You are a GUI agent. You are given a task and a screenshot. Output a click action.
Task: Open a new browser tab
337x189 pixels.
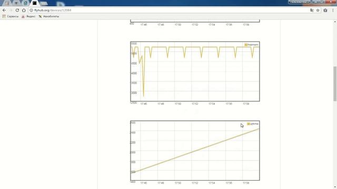coord(44,4)
